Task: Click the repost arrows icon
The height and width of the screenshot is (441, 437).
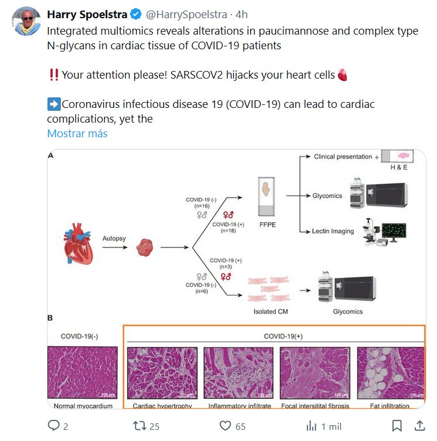Action: [x=140, y=426]
